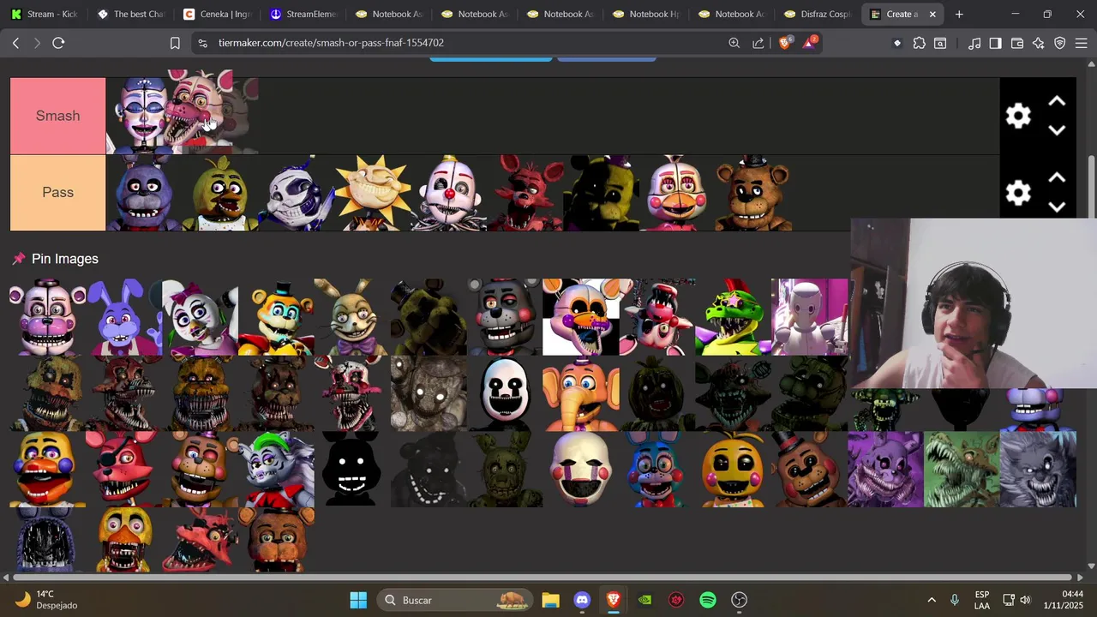This screenshot has height=617, width=1097.
Task: Pick Roxanne Wolf with green hair
Action: coord(276,470)
